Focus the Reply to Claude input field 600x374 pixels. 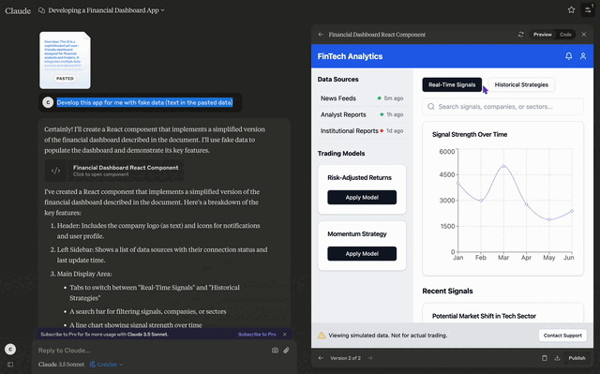pyautogui.click(x=153, y=351)
